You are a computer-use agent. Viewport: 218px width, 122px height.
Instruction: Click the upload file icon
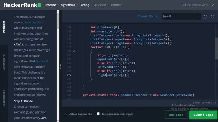(66, 114)
